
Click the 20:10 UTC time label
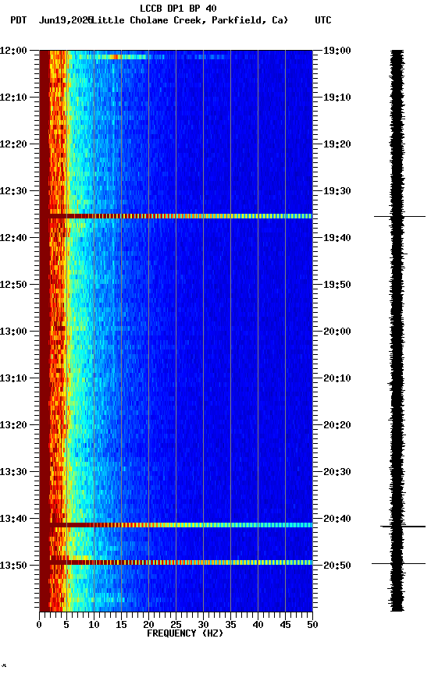[337, 378]
